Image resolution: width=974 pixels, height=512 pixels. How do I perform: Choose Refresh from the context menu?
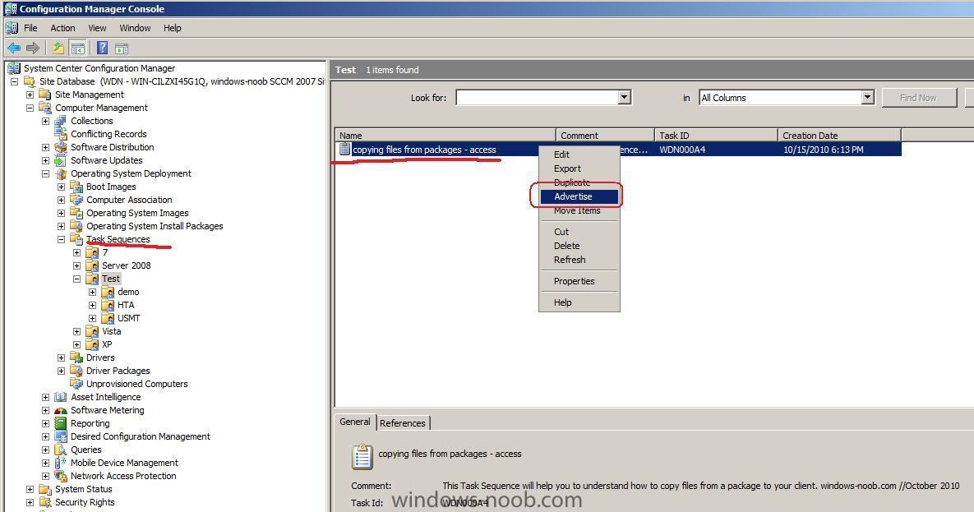pyautogui.click(x=579, y=260)
